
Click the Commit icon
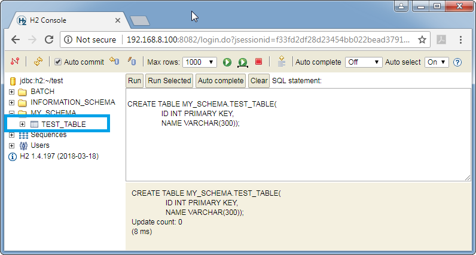(132, 61)
